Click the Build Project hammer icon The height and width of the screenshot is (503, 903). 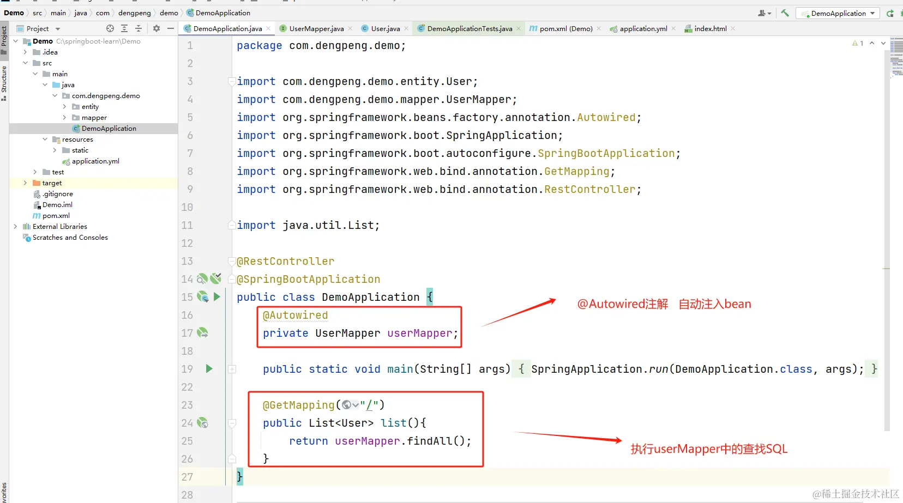pos(785,13)
